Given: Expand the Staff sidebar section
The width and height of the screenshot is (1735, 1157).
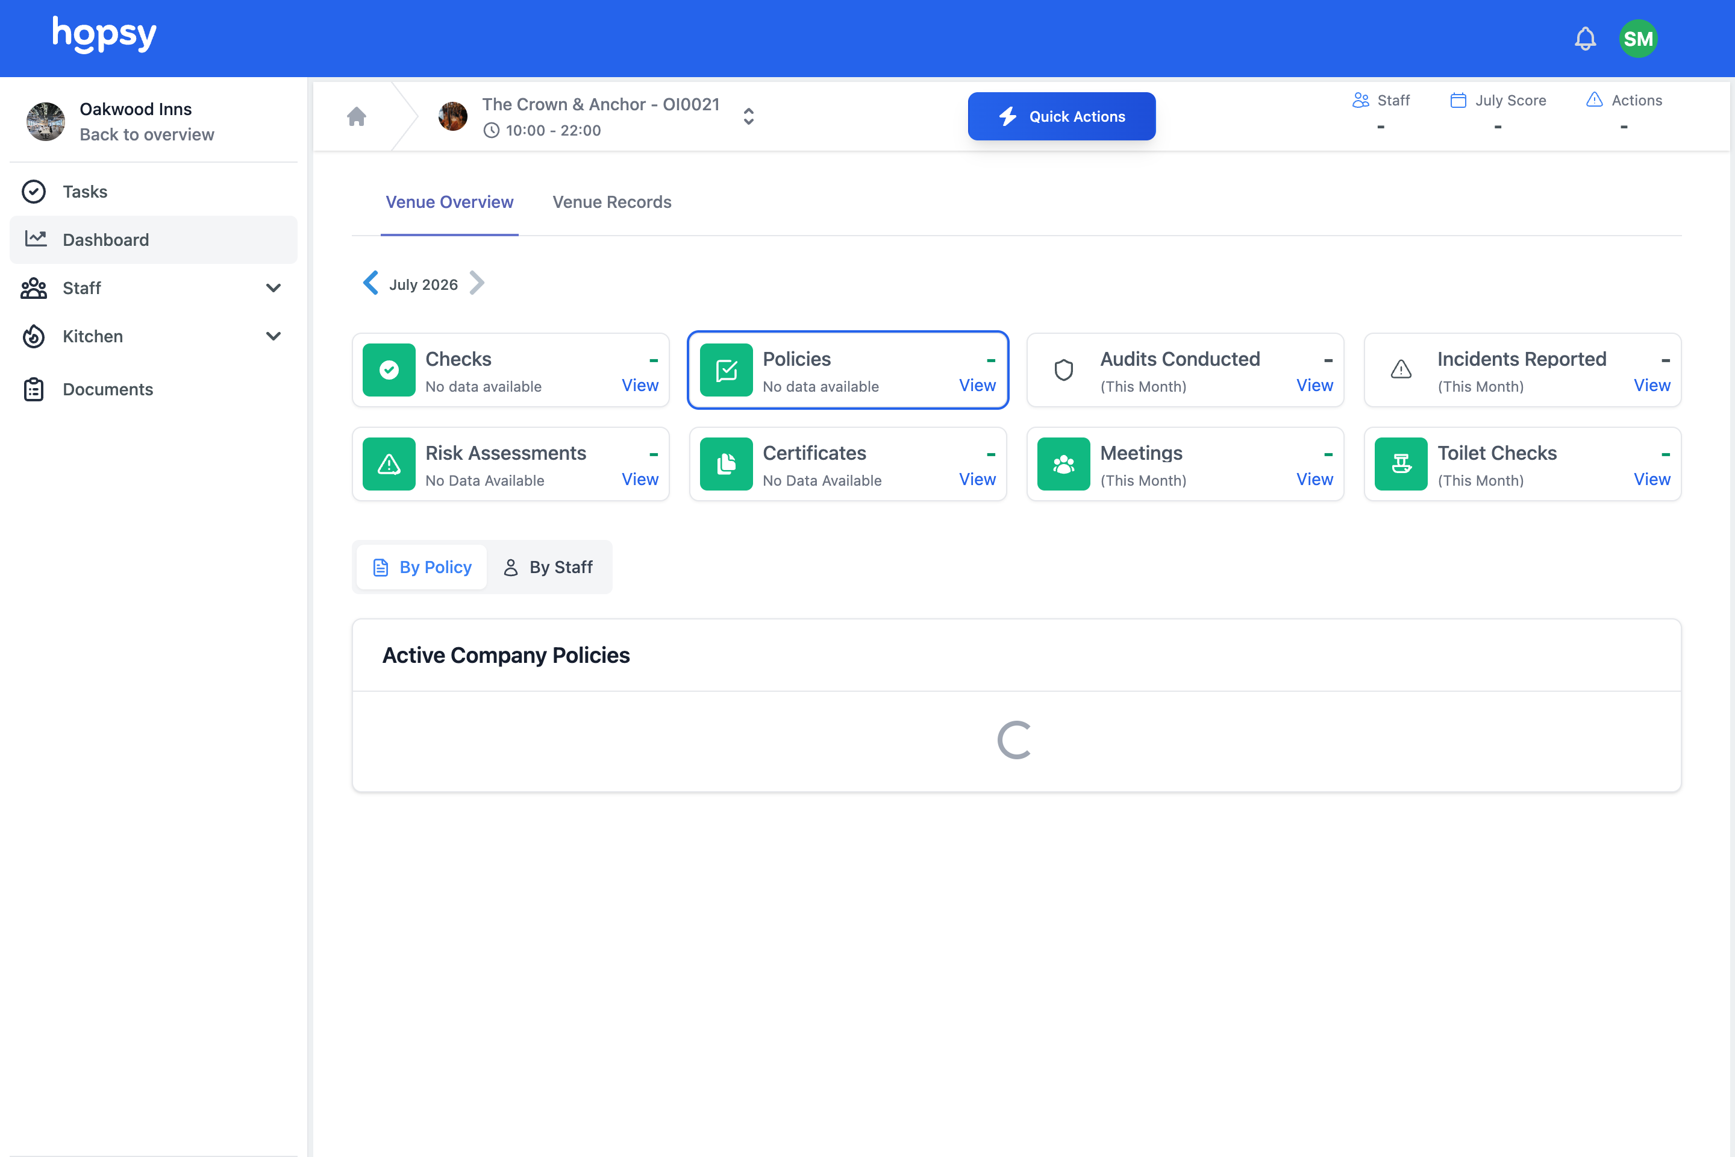Looking at the screenshot, I should [x=274, y=288].
